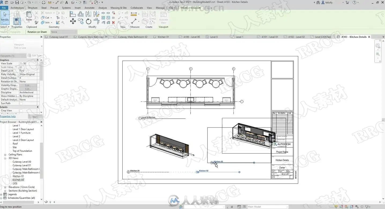Screen dimensions: 385x209
Task: Toggle the Crop View checkbox
Action: tap(21, 111)
